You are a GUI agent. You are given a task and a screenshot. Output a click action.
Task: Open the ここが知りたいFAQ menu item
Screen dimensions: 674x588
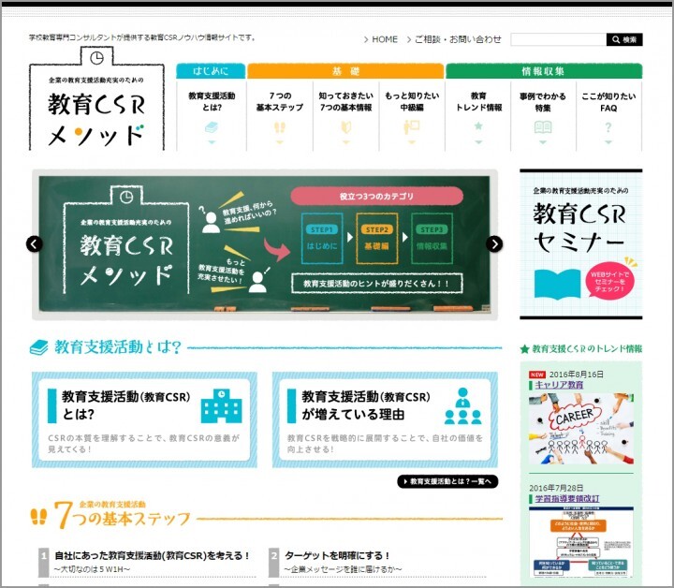[608, 116]
